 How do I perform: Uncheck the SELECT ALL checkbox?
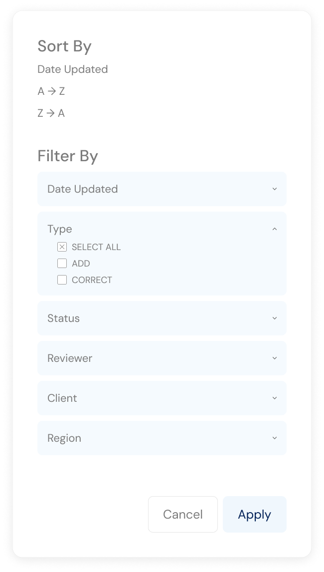(62, 247)
